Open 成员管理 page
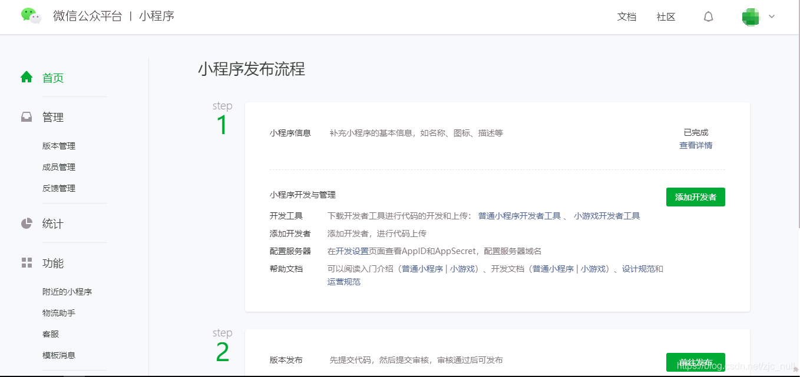The width and height of the screenshot is (800, 377). click(x=59, y=167)
